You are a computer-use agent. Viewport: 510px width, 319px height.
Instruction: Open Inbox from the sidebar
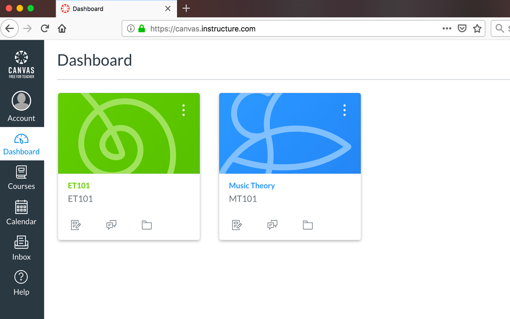click(x=21, y=248)
